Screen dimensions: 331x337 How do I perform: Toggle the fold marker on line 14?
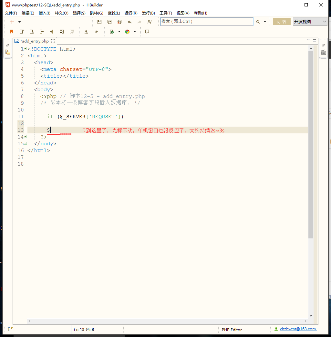[25, 137]
